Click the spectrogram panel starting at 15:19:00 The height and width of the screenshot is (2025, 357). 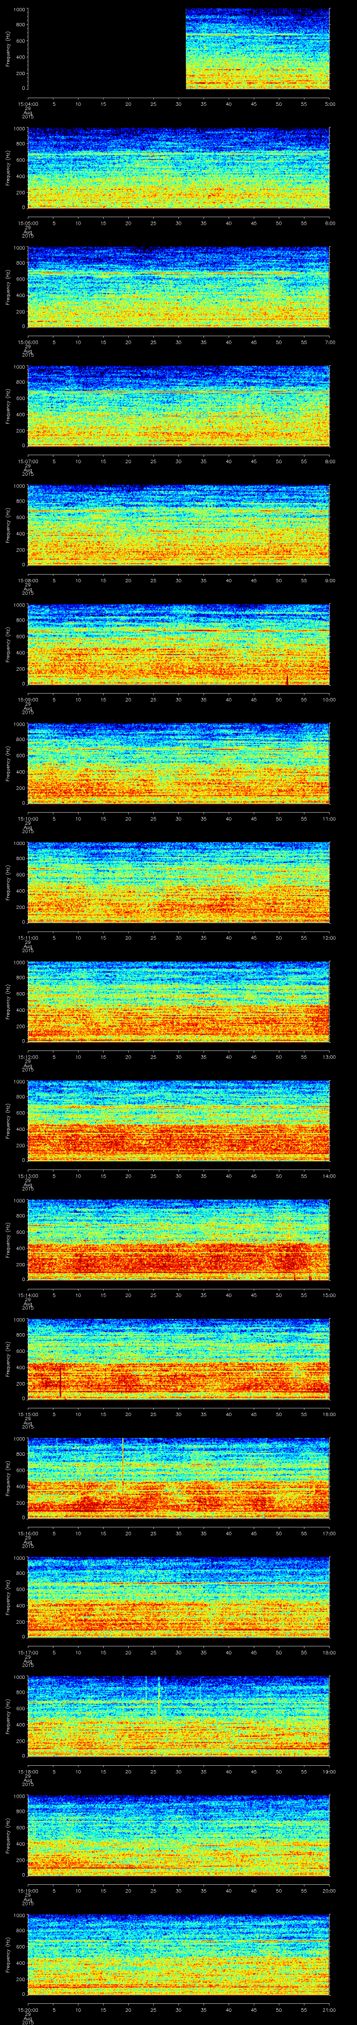[x=179, y=1835]
